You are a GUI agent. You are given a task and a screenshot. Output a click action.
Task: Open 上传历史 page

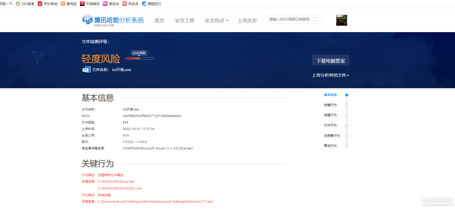247,21
